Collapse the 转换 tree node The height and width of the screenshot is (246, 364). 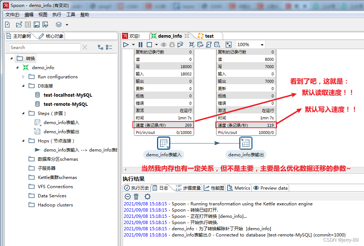tap(11, 58)
